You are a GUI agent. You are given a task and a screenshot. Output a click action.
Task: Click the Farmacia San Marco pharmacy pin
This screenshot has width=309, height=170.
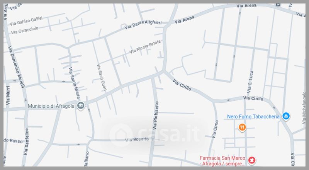click(x=251, y=160)
